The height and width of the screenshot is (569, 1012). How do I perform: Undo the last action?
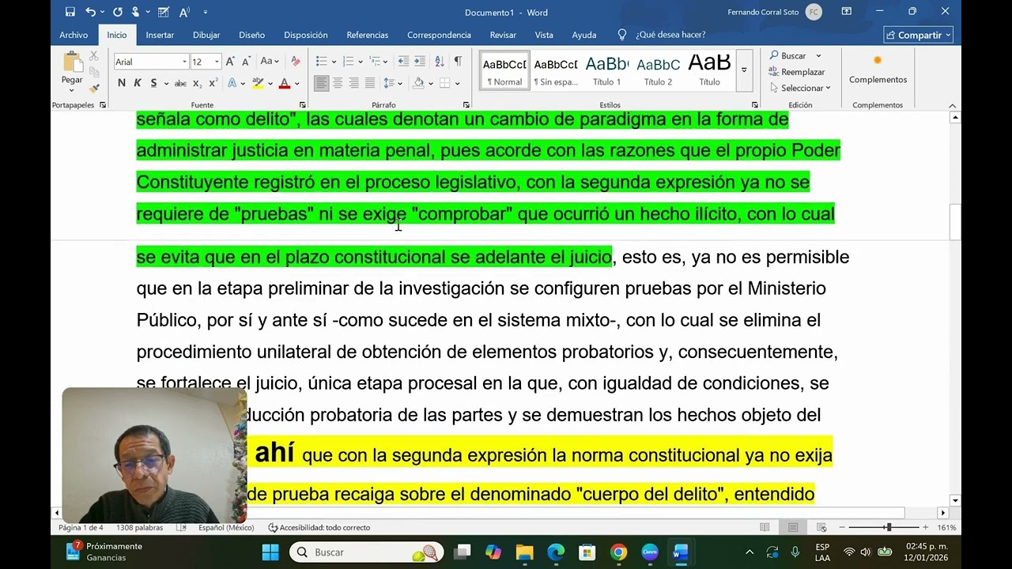[90, 12]
